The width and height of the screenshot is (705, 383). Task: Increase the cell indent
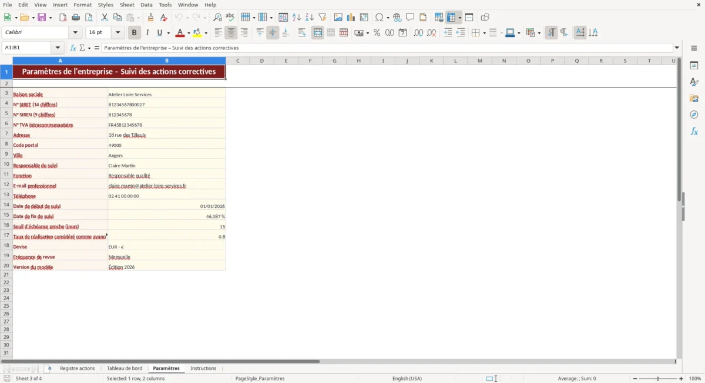pyautogui.click(x=448, y=33)
